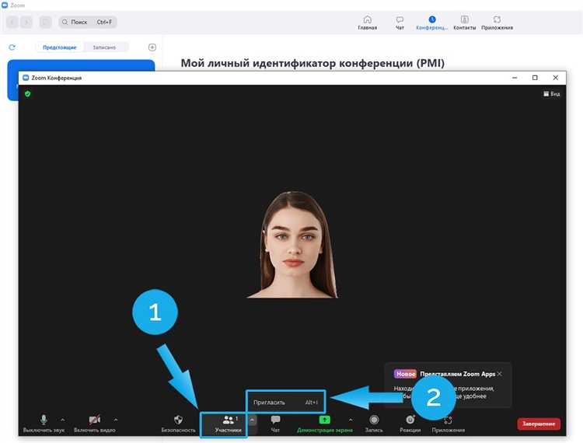Expand video options arrow next to camera
Viewport: 583px width, 443px height.
(x=116, y=419)
